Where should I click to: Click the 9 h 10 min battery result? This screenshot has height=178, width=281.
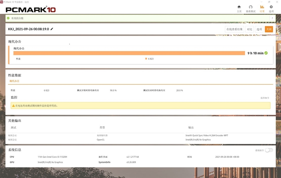[255, 53]
